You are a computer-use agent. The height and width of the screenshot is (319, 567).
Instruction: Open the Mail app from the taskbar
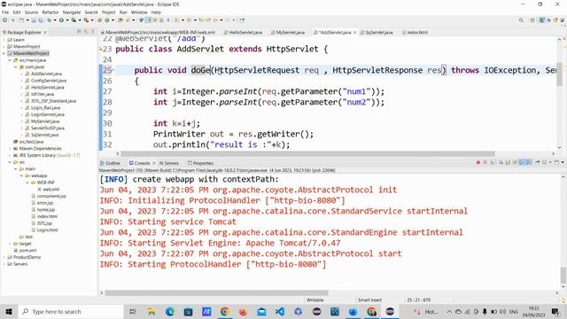[x=261, y=311]
